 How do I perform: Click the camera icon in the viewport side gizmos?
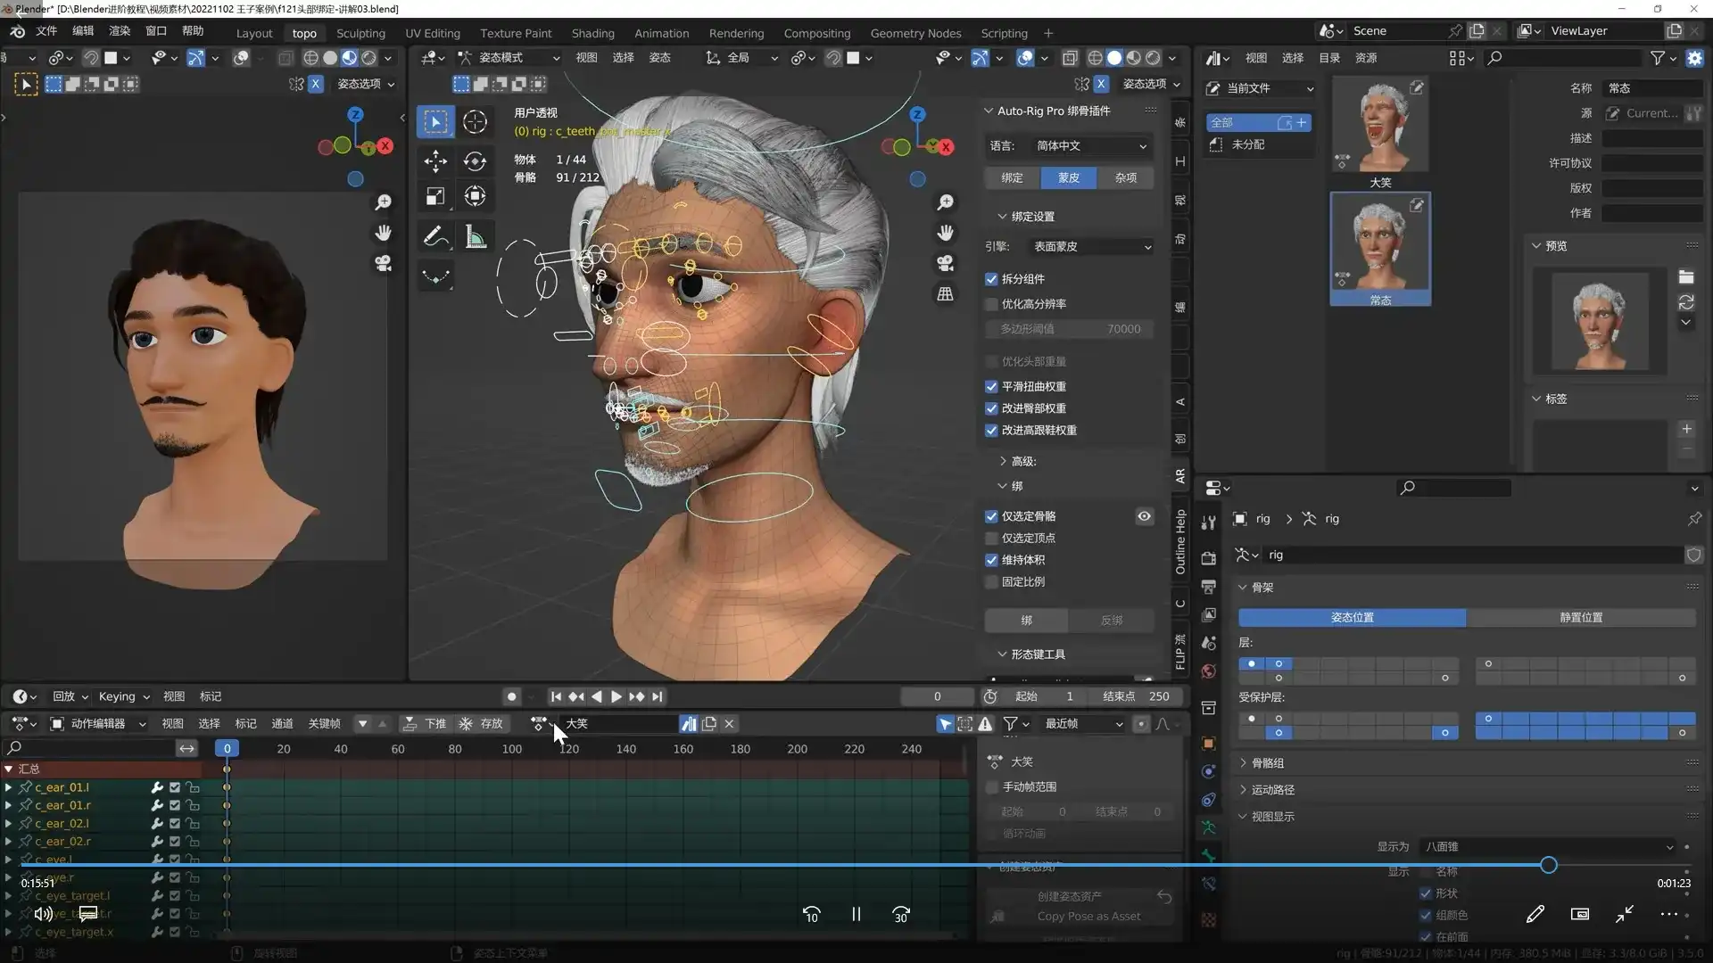tap(945, 263)
